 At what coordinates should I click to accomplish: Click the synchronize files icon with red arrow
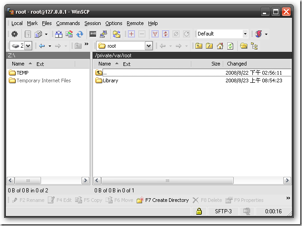69,34
